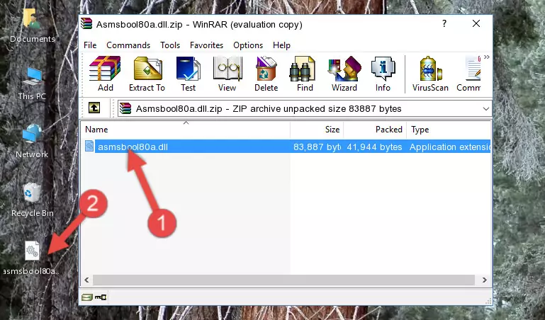Click horizontal scrollbar left arrow
This screenshot has height=320, width=545.
(87, 280)
